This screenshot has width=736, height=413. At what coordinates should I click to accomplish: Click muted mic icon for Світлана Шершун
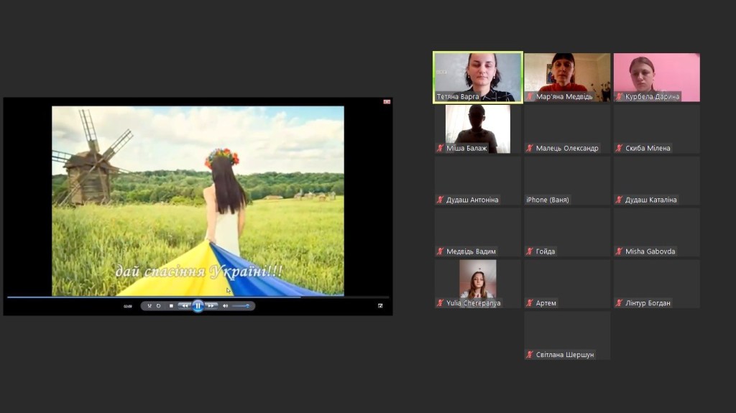click(x=530, y=355)
